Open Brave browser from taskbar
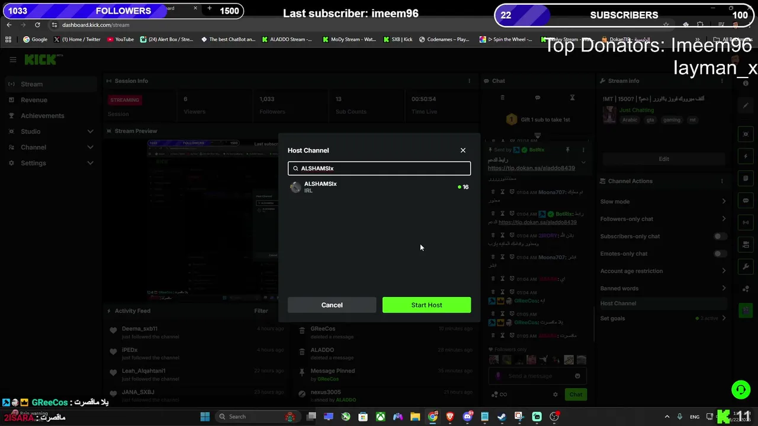 coord(450,417)
